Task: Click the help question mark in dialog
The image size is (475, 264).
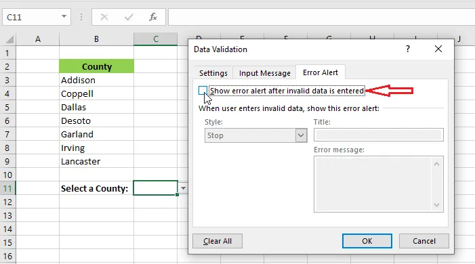Action: [408, 49]
